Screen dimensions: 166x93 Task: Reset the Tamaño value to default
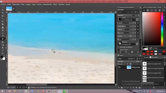click(x=135, y=23)
